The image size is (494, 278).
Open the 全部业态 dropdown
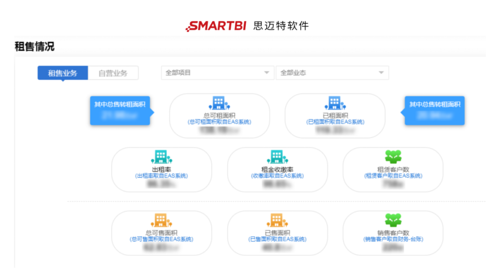332,73
